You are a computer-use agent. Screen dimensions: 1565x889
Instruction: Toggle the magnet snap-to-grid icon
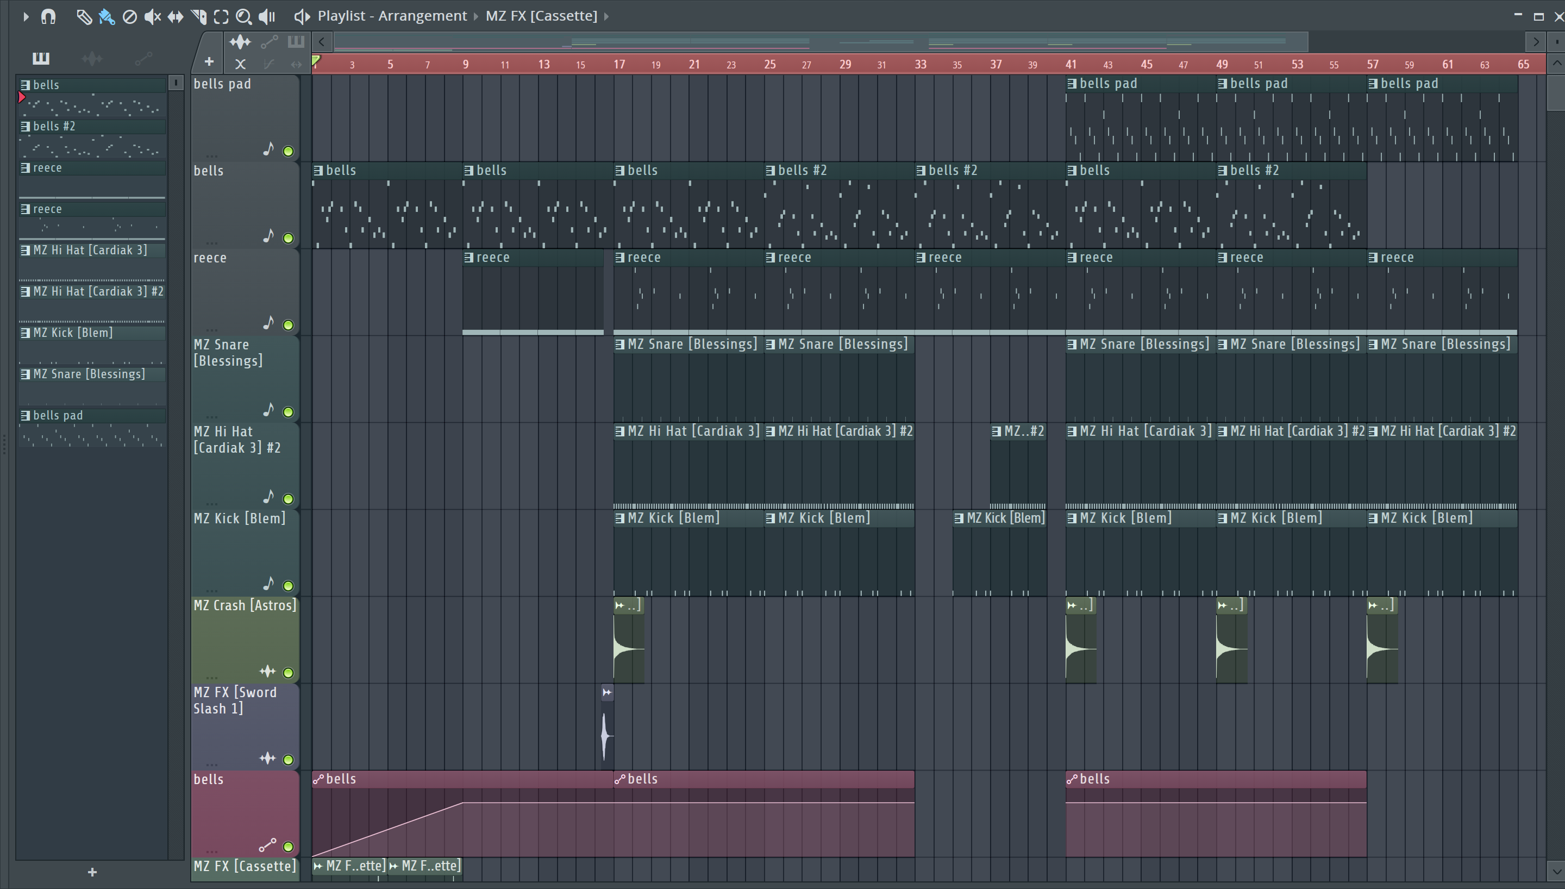click(48, 16)
